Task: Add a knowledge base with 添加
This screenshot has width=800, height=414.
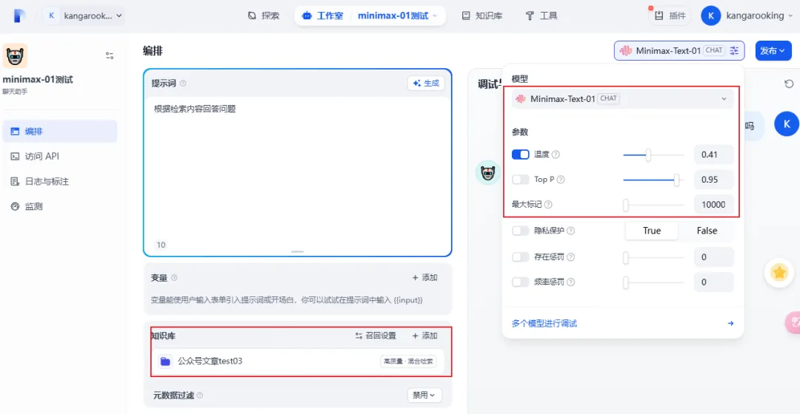Action: [x=424, y=336]
